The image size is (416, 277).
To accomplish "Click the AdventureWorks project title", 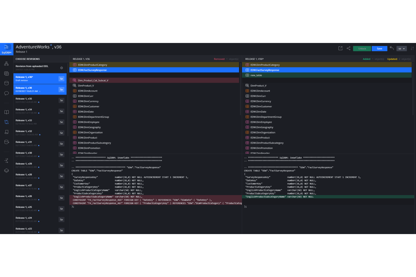I will pos(33,47).
